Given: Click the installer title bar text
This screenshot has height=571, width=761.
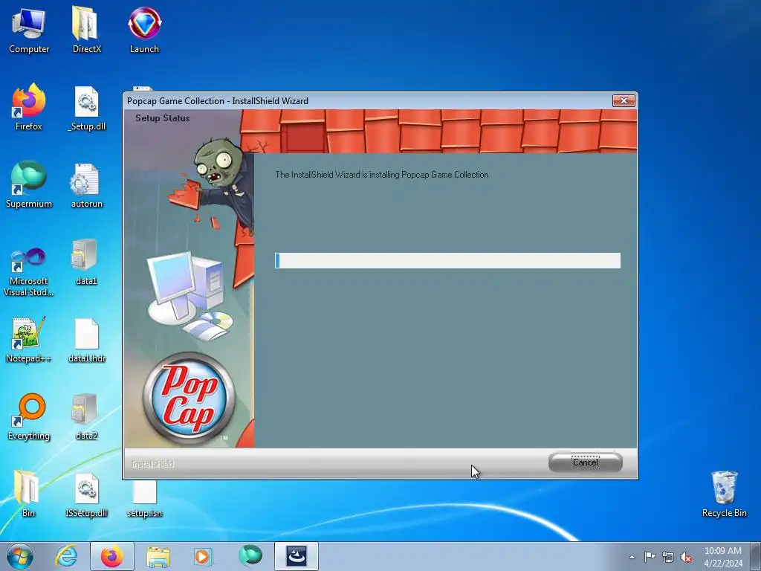Looking at the screenshot, I should point(218,101).
